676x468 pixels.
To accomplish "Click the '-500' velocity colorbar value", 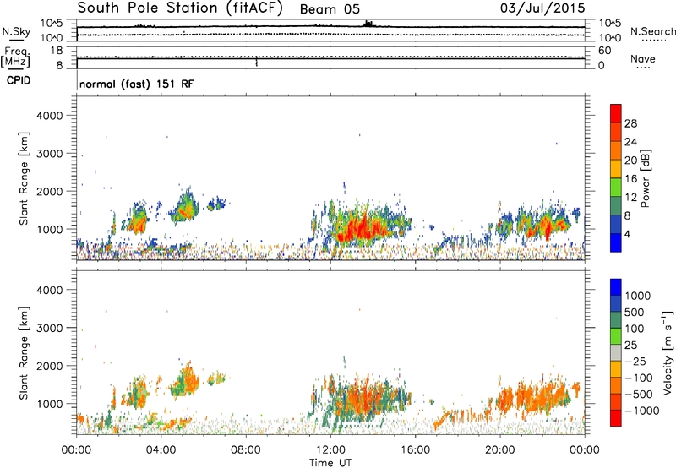I will tap(639, 394).
